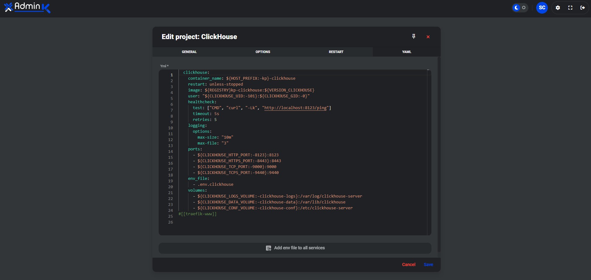Pin the Edit project dialog

pos(413,37)
